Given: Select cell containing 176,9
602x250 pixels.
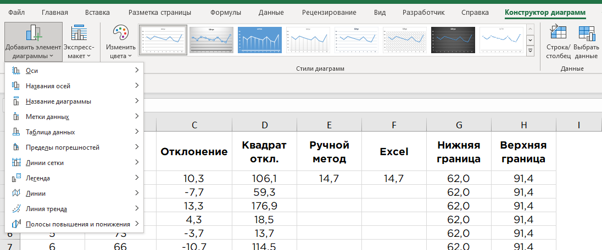Looking at the screenshot, I should point(264,206).
